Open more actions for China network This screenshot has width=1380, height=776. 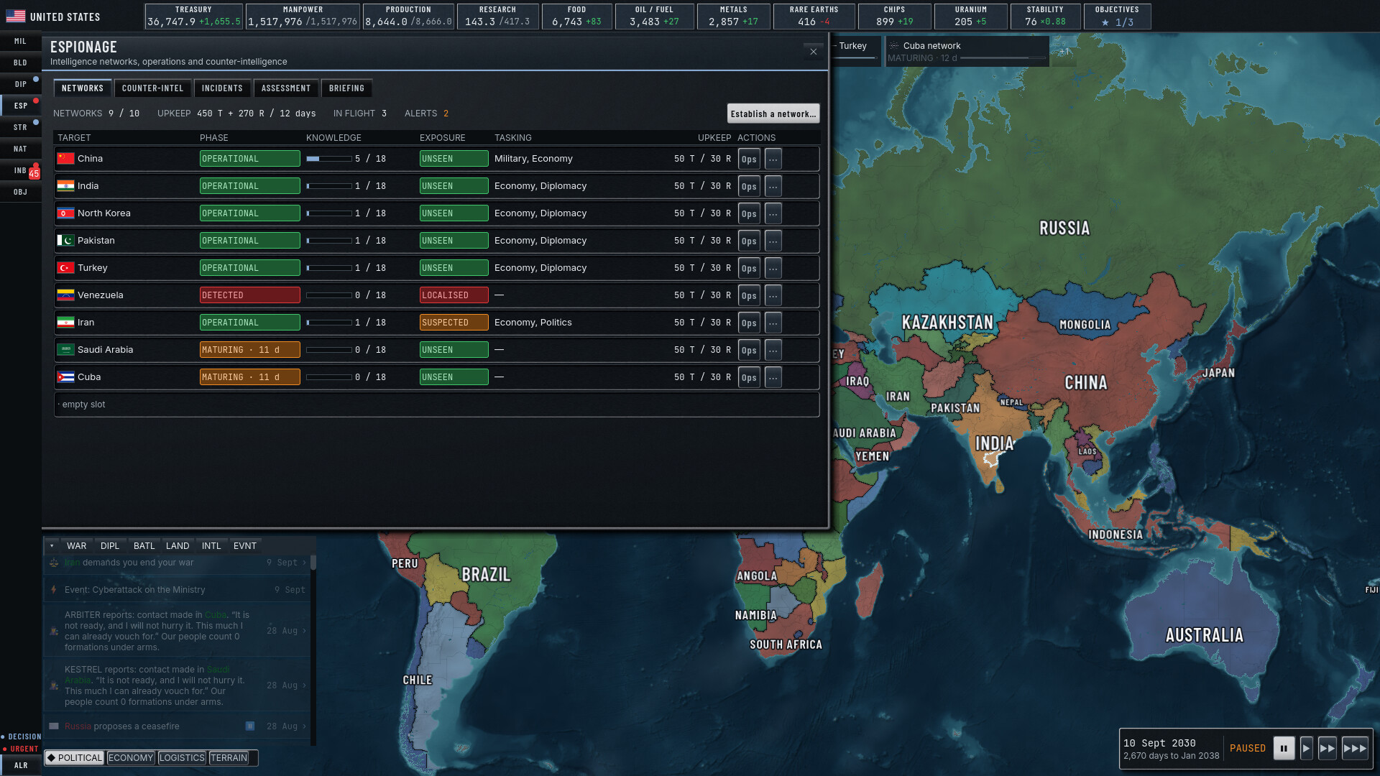coord(773,159)
